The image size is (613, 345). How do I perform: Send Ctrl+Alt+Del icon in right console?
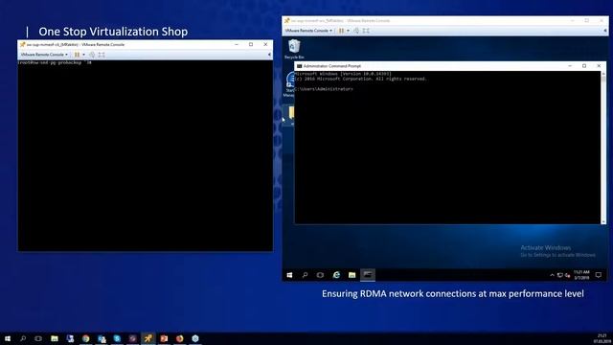pyautogui.click(x=356, y=31)
